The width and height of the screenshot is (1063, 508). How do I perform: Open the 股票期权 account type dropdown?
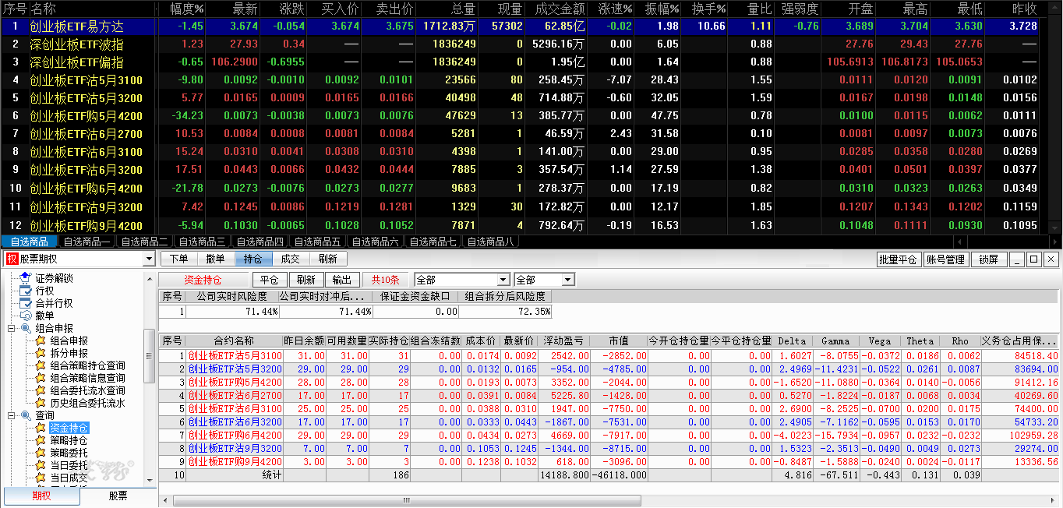click(x=149, y=259)
